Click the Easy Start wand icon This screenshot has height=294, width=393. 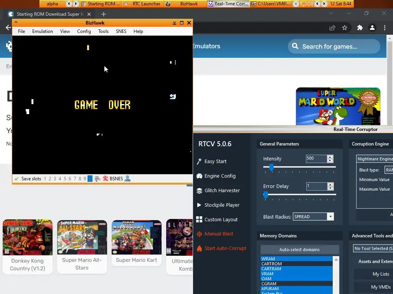point(199,162)
